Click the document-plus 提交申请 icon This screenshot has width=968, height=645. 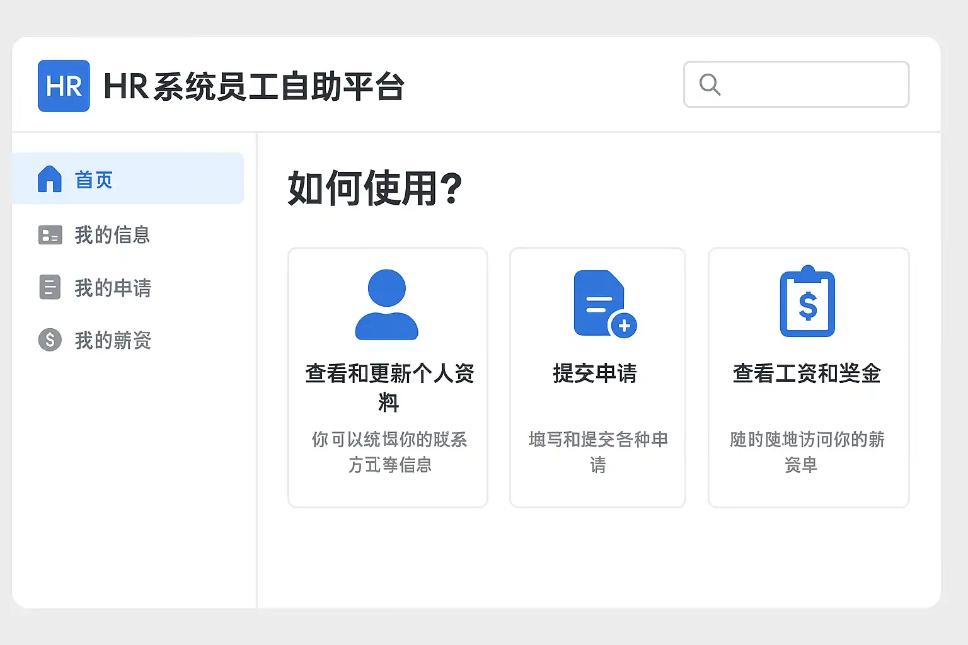pyautogui.click(x=605, y=304)
